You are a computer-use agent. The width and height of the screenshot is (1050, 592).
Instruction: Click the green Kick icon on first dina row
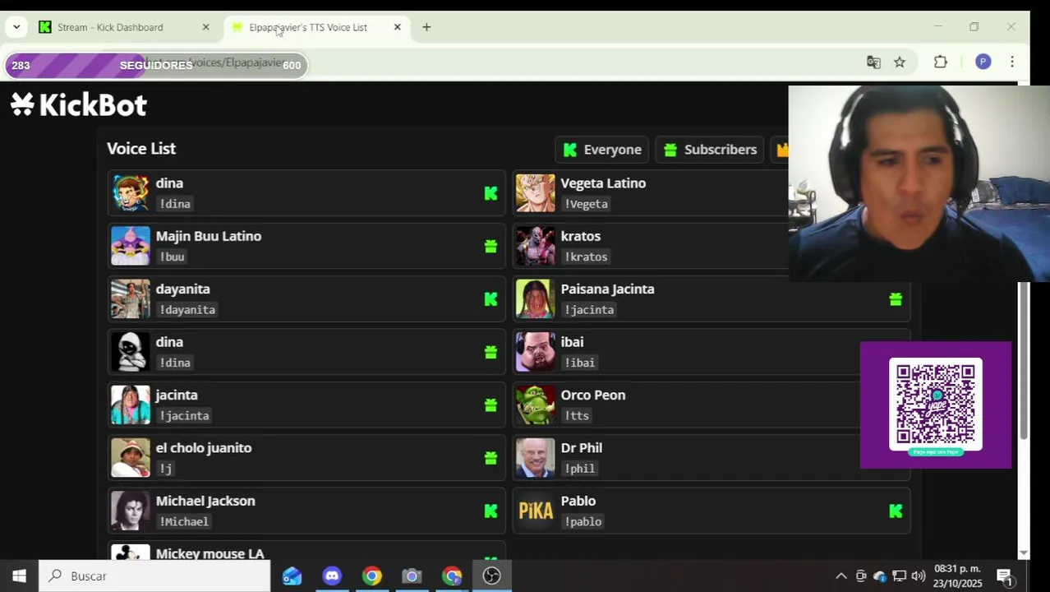pos(490,193)
